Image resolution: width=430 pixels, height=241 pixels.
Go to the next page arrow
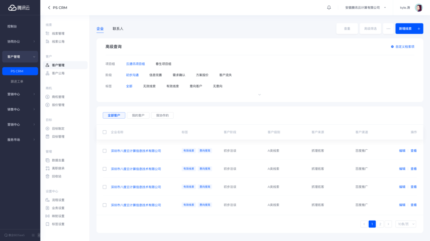[x=388, y=224]
